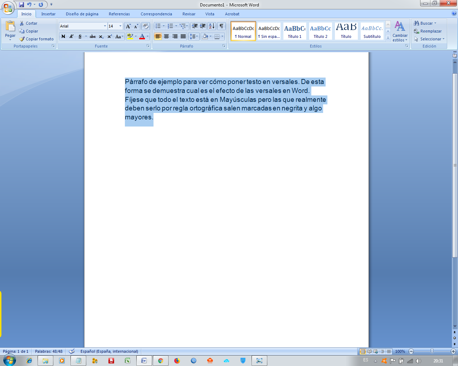
Task: Show paragraph marks with the pilcrow icon
Action: [221, 26]
